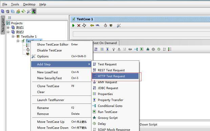Add Run TestCase step from toolbar icon
The height and width of the screenshot is (131, 210).
[142, 49]
